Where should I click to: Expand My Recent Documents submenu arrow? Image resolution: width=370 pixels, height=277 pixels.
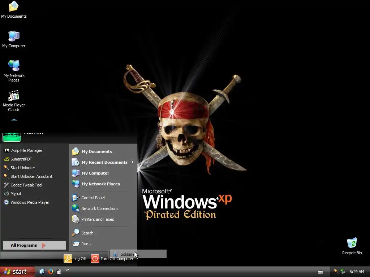133,162
